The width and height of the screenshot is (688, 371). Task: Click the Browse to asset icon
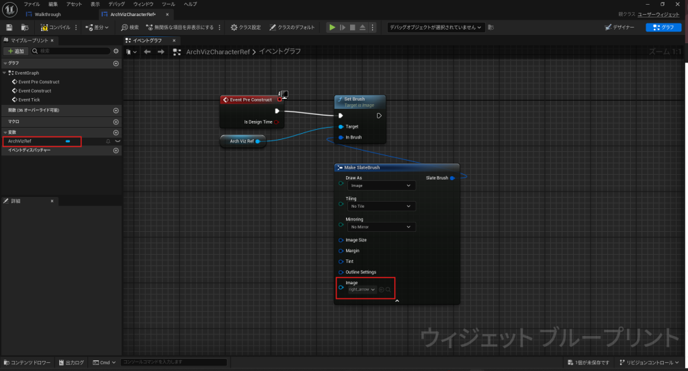coord(24,28)
